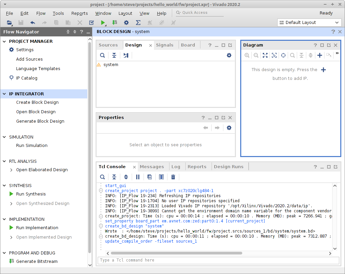Open the Default Layout dropdown
The width and height of the screenshot is (345, 274).
pyautogui.click(x=309, y=23)
